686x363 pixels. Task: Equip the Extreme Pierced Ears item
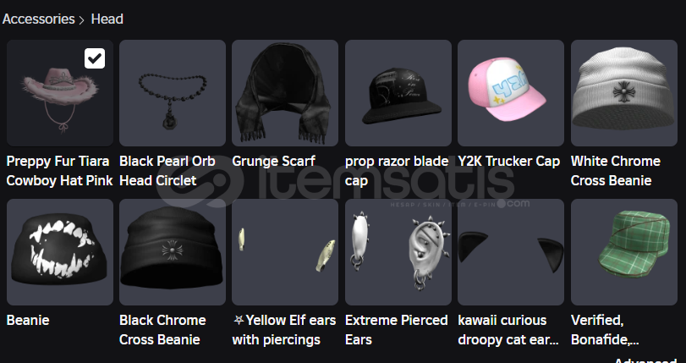(398, 252)
